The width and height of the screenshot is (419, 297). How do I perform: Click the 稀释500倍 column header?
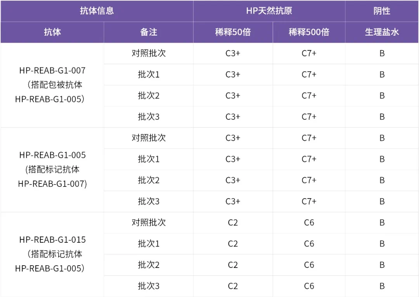coord(309,32)
